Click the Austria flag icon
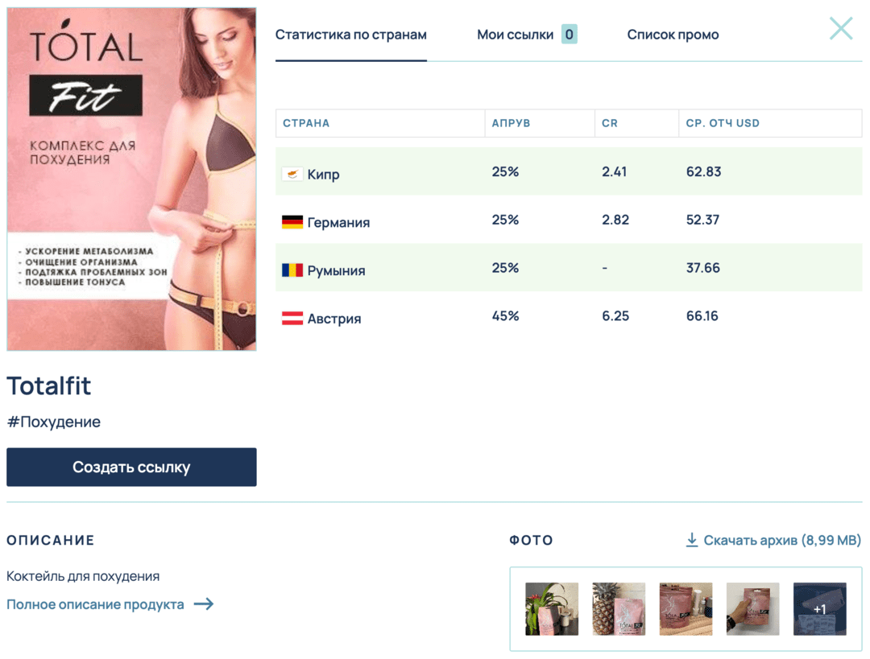870x659 pixels. pyautogui.click(x=292, y=318)
